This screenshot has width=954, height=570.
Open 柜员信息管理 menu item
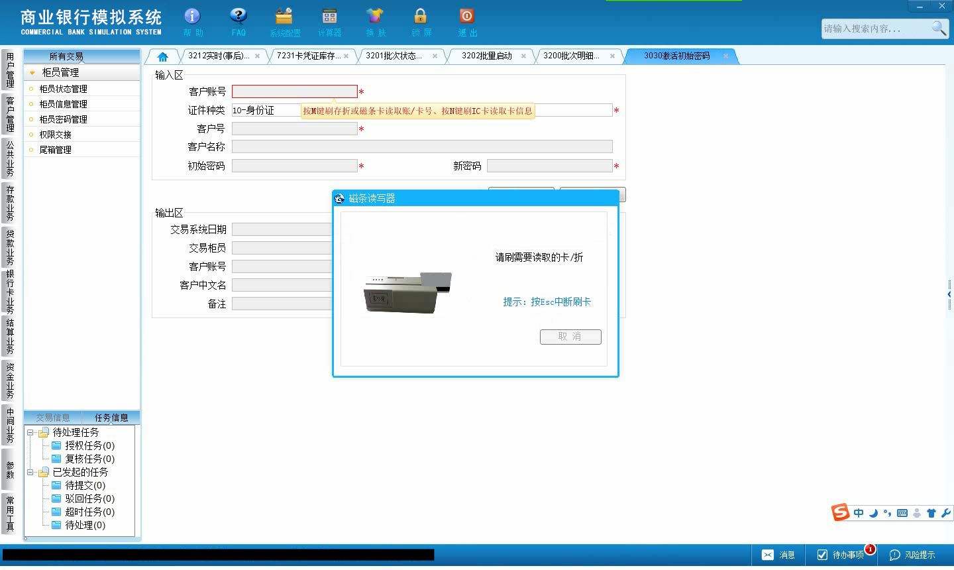82,104
